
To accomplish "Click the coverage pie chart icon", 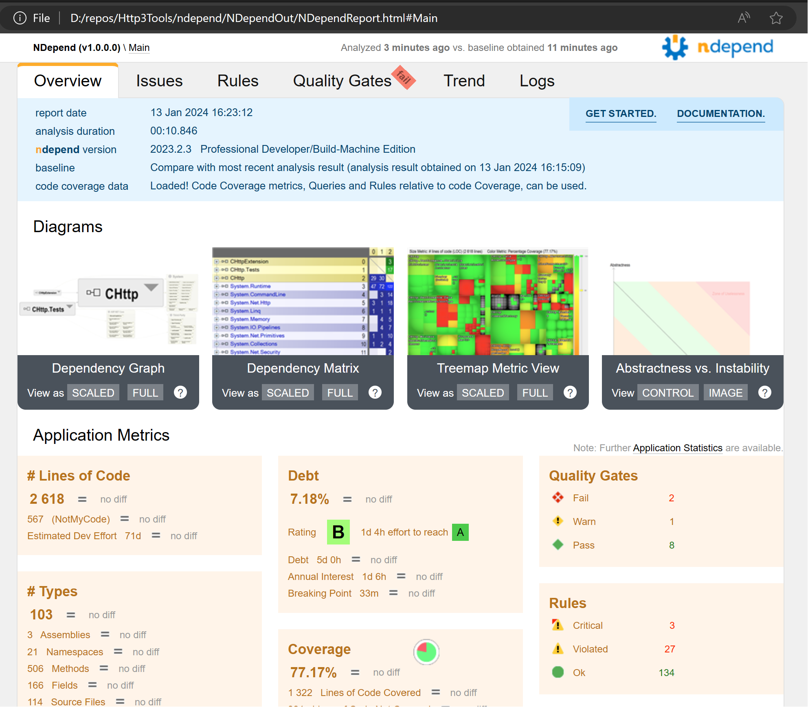I will [x=426, y=652].
